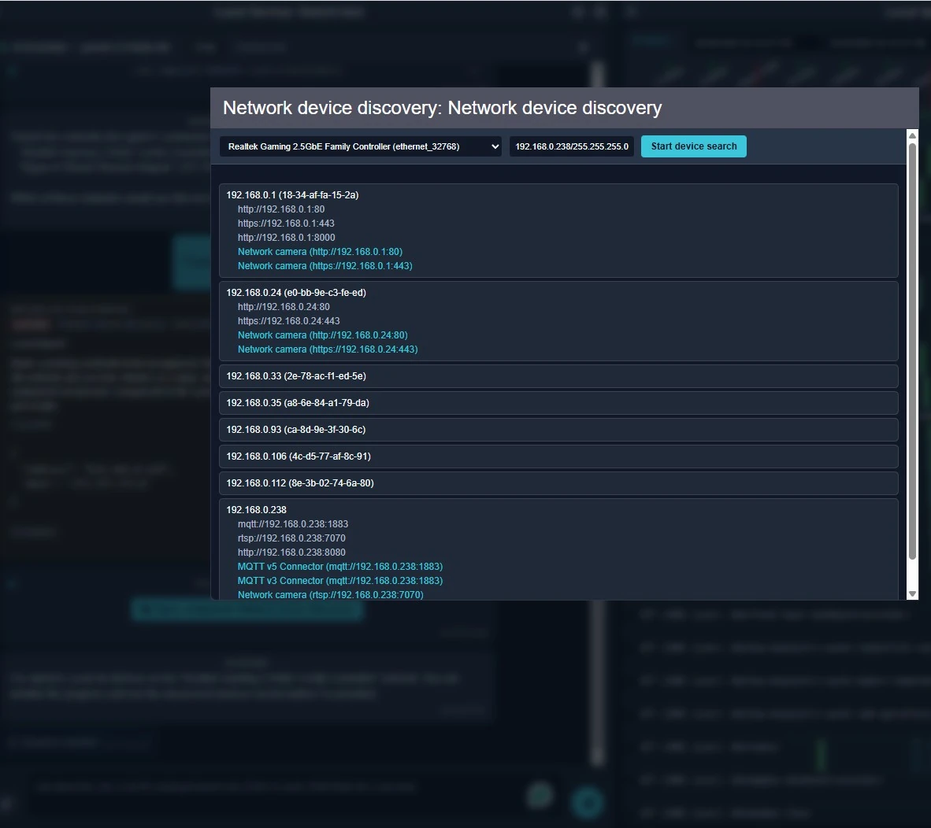Start device search

tap(693, 146)
